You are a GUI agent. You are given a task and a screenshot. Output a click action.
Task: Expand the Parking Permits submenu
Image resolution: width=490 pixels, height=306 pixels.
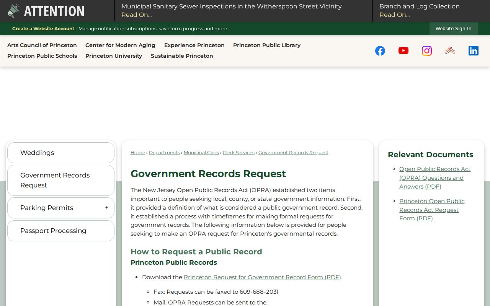[x=107, y=208]
